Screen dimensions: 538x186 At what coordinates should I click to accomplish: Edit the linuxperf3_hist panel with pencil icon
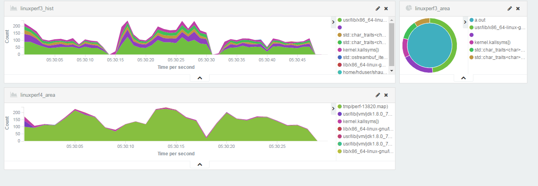tap(378, 9)
